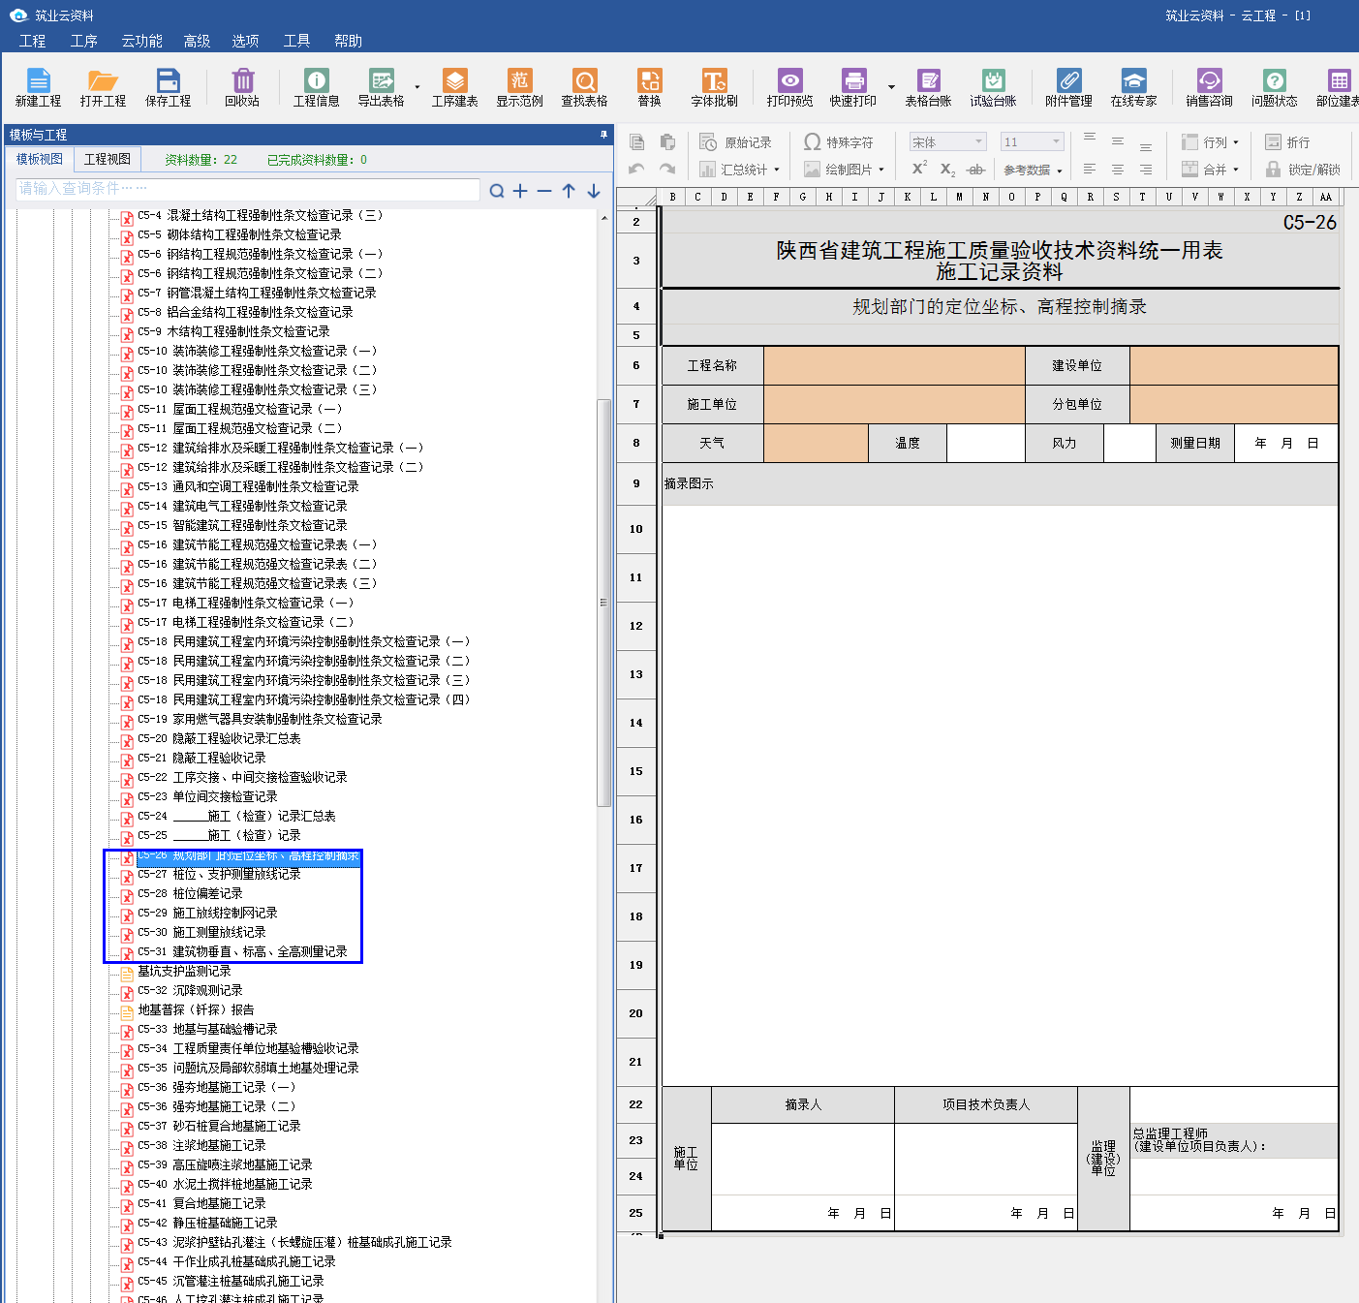Click the 新建工程 new project icon
The width and height of the screenshot is (1359, 1303).
38,87
